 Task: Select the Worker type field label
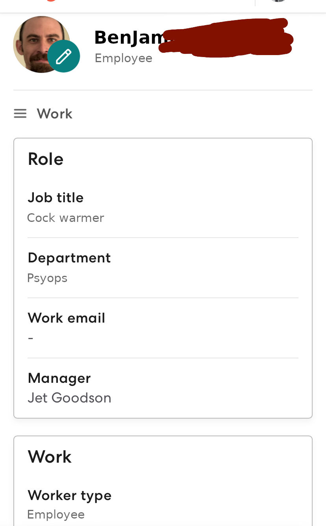pyautogui.click(x=70, y=495)
